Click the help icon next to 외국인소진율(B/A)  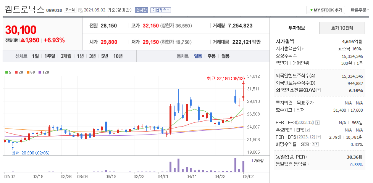pyautogui.click(x=319, y=91)
